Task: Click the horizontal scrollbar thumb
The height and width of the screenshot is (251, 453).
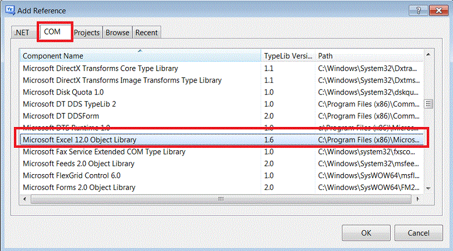Action: click(x=221, y=199)
